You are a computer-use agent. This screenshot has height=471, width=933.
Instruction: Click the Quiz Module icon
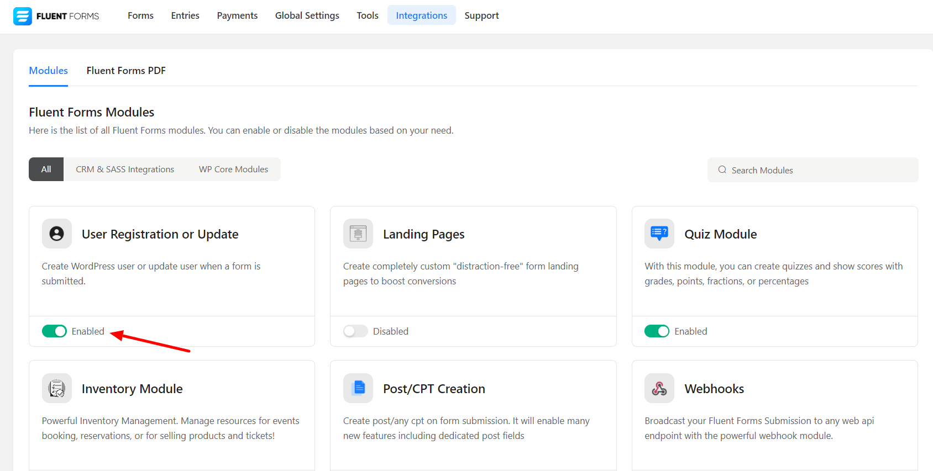[659, 234]
